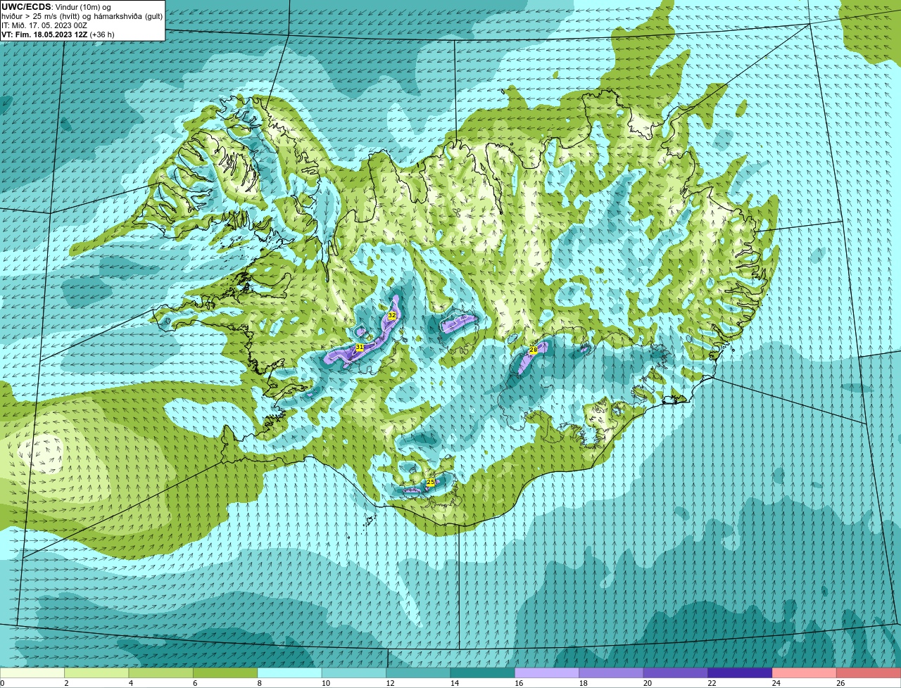Click the legend scale value 22
This screenshot has width=901, height=688.
712,683
